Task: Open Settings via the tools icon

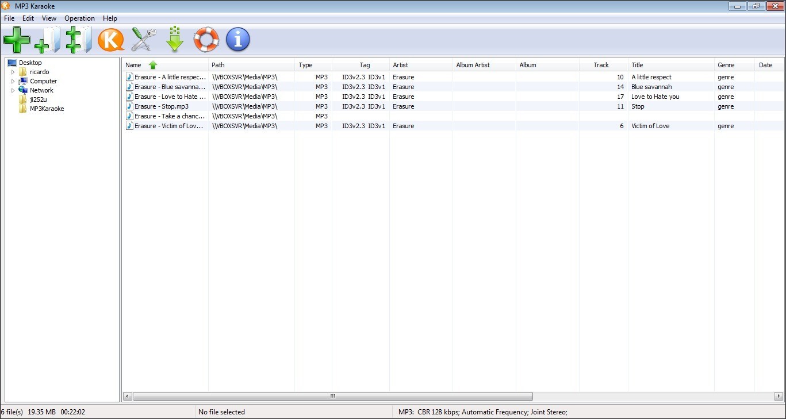Action: pyautogui.click(x=143, y=39)
